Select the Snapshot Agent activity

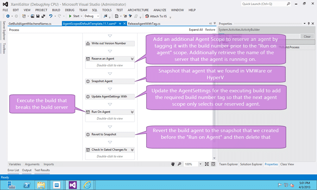[110, 81]
